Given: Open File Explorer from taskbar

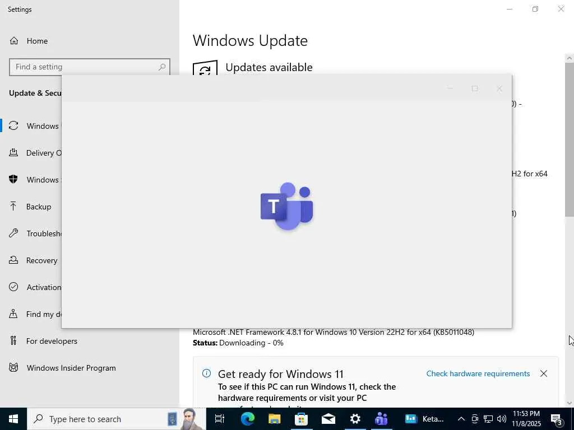Looking at the screenshot, I should [274, 419].
